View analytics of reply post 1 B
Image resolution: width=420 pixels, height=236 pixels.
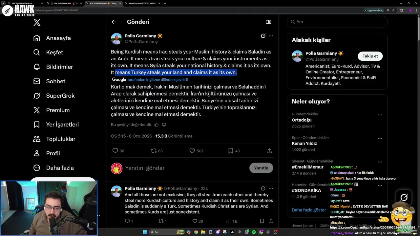coord(232,221)
